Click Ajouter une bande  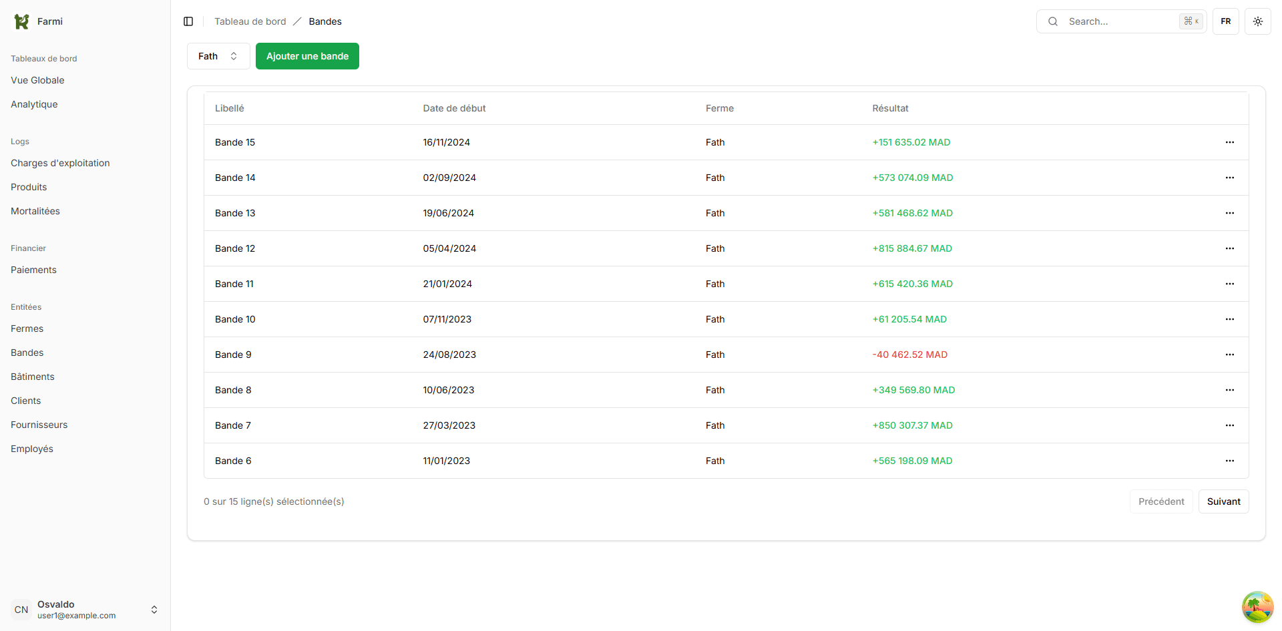coord(307,56)
